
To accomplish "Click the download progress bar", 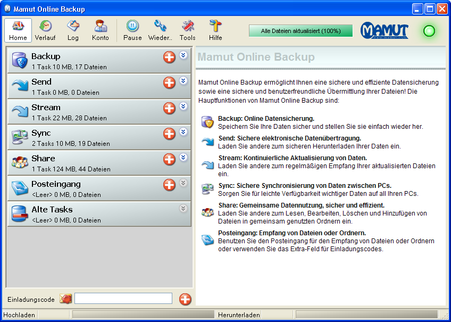I will click(367, 315).
